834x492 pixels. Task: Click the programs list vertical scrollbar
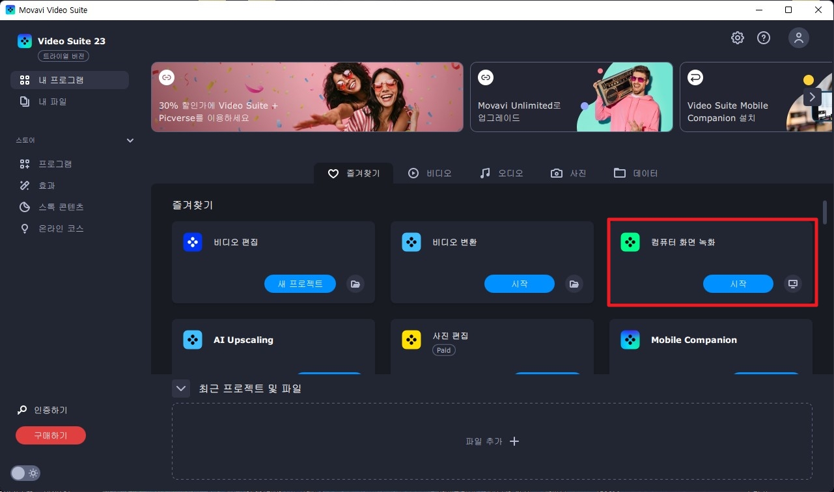(825, 213)
